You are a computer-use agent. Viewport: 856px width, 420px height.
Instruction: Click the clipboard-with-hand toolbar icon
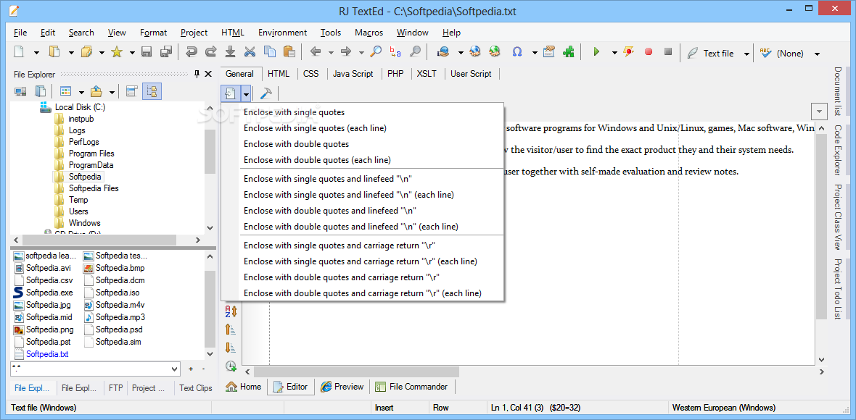pos(549,52)
